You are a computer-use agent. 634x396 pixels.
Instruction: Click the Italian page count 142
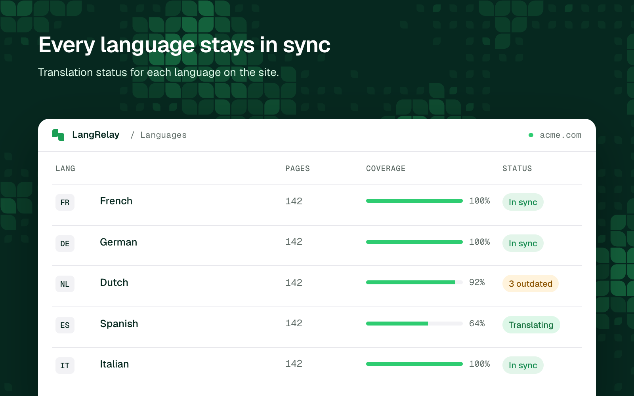pyautogui.click(x=294, y=364)
